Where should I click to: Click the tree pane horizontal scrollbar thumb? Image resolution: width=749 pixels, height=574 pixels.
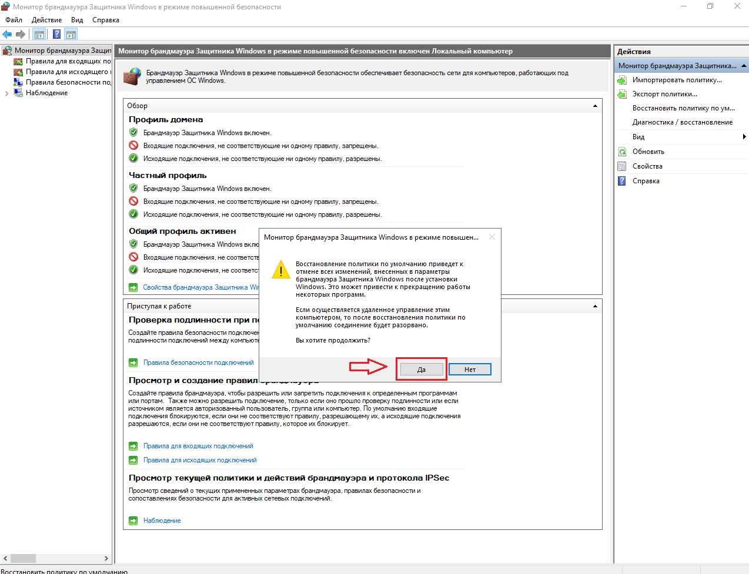pyautogui.click(x=24, y=559)
